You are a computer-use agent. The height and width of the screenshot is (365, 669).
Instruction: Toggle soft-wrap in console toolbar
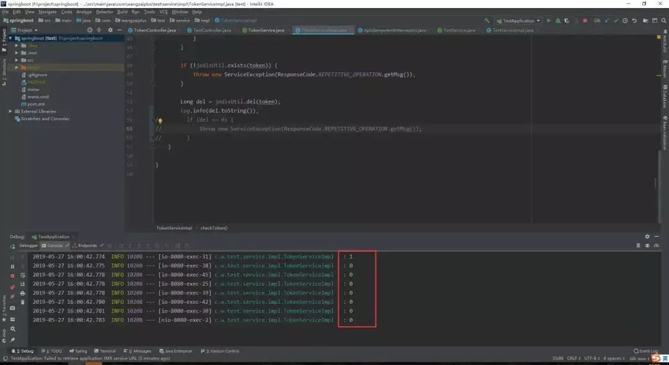(x=23, y=275)
